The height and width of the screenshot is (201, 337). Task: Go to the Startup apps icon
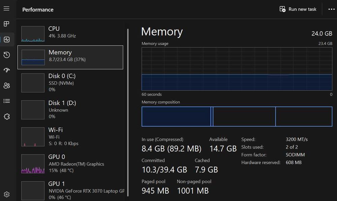pos(6,70)
